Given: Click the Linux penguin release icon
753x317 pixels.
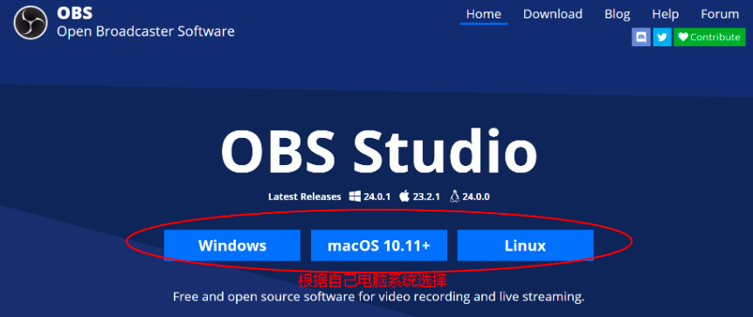Looking at the screenshot, I should [x=455, y=196].
